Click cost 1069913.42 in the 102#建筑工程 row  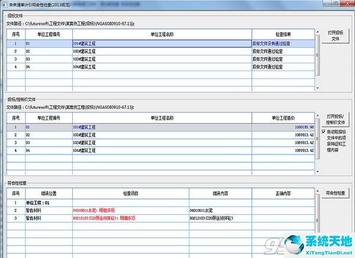283,135
